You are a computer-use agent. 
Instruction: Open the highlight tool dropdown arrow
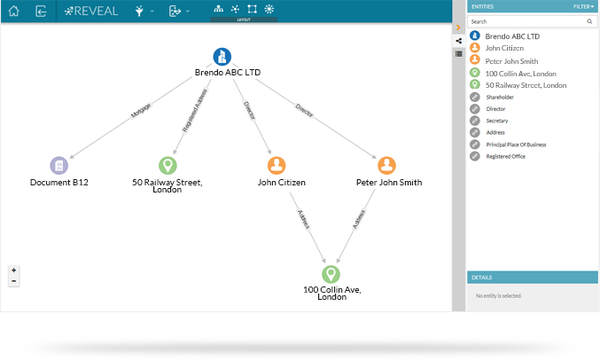152,12
